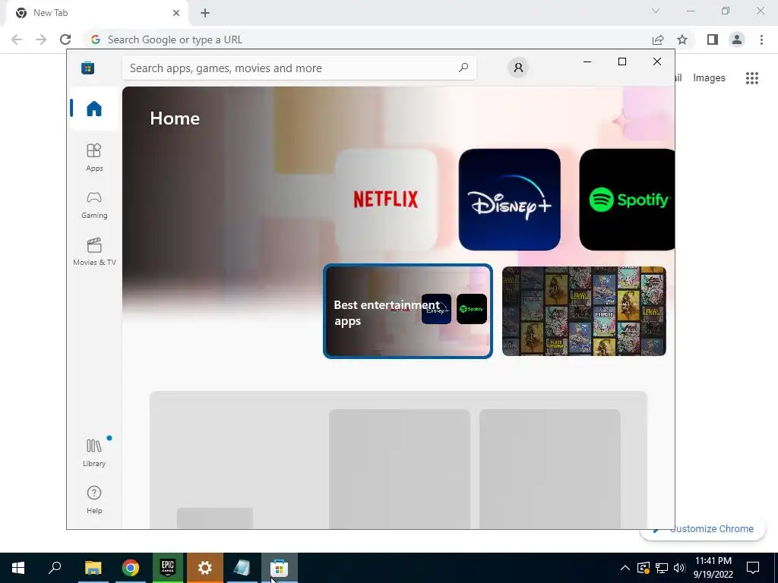Image resolution: width=778 pixels, height=583 pixels.
Task: Open the notification center
Action: point(753,568)
